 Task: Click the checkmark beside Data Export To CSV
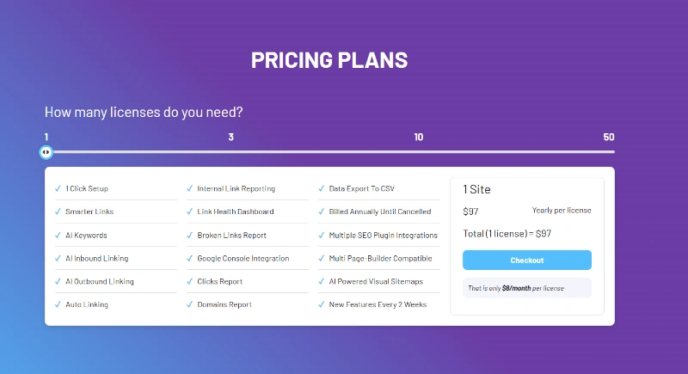(321, 188)
